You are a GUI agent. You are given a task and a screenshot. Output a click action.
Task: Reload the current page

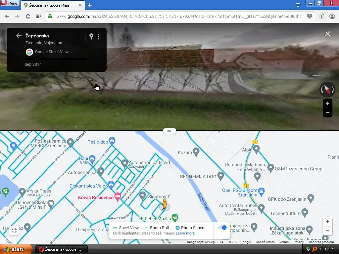pos(28,17)
